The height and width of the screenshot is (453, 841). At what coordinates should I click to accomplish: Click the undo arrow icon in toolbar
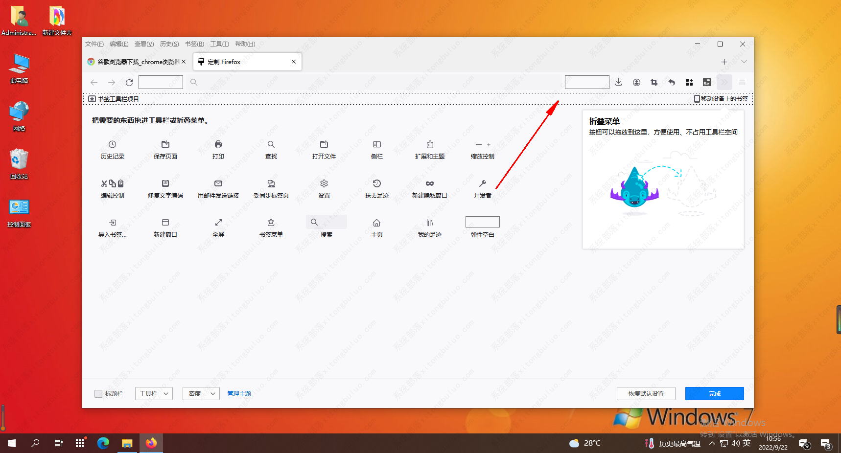(672, 82)
